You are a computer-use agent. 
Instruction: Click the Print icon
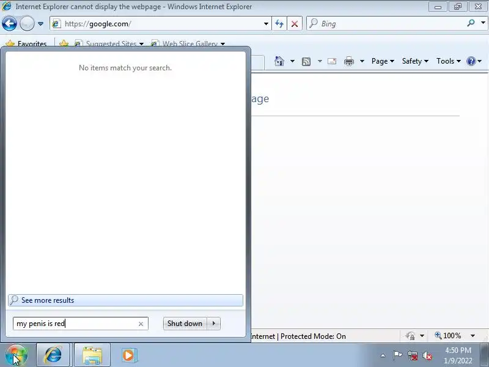pyautogui.click(x=348, y=61)
